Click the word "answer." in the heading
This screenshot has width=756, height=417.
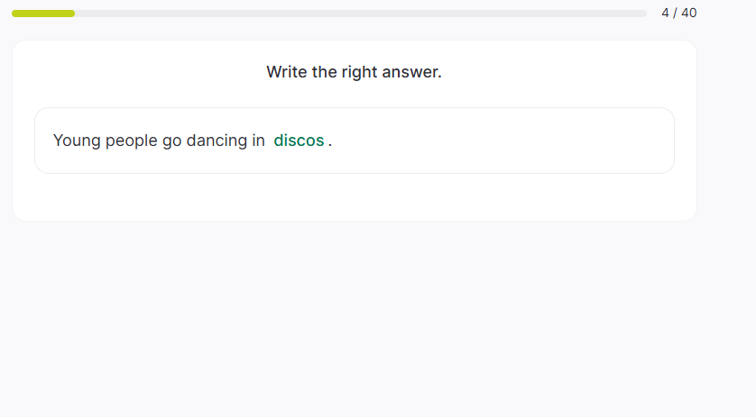[x=415, y=72]
